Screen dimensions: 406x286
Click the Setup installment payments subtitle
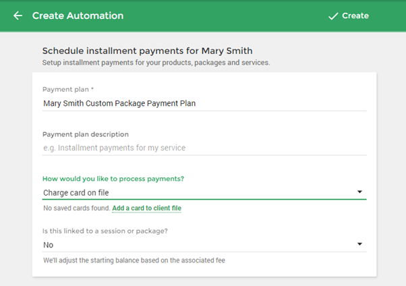pyautogui.click(x=156, y=63)
